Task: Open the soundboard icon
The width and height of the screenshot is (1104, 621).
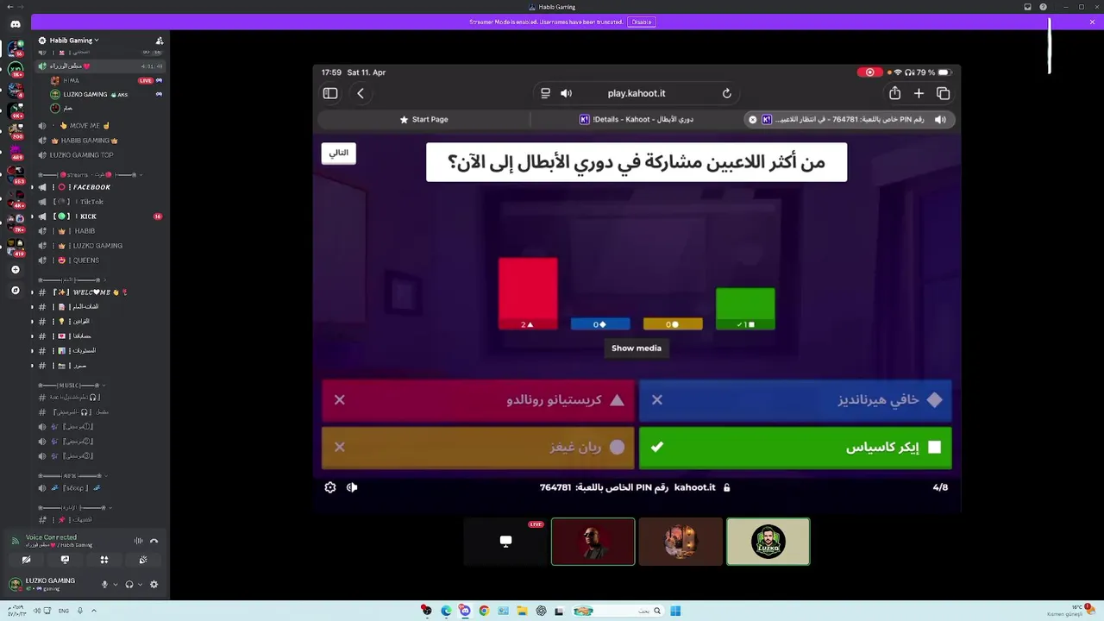Action: [143, 560]
